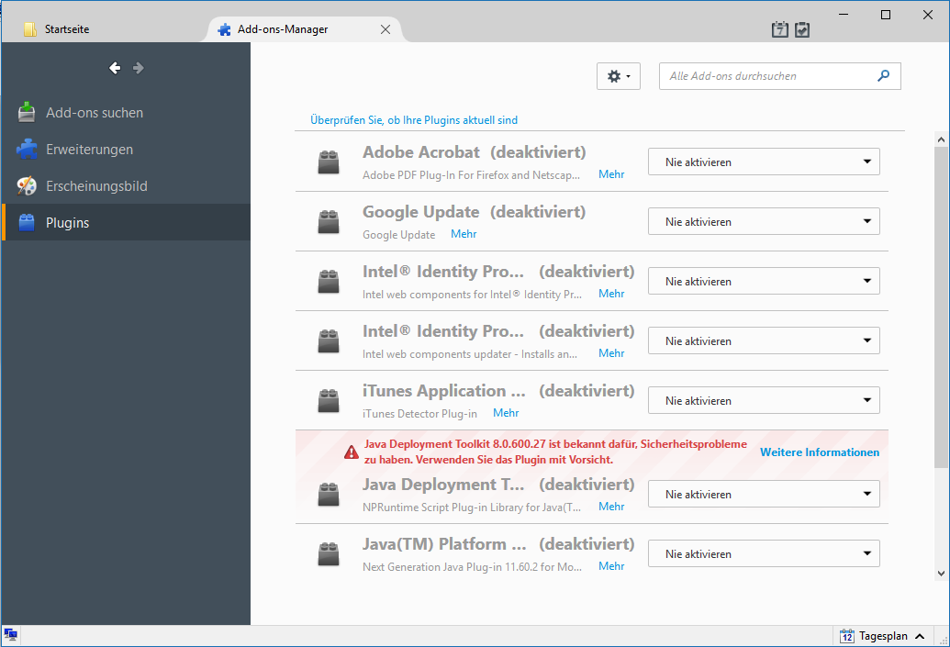Click Mehr link for Google Update
The image size is (950, 647).
click(x=464, y=234)
